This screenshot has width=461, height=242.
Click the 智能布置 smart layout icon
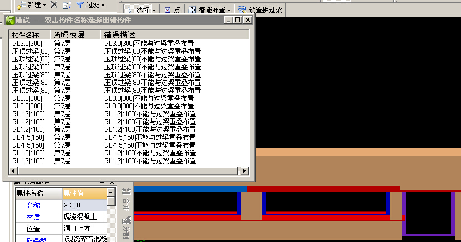click(x=193, y=10)
